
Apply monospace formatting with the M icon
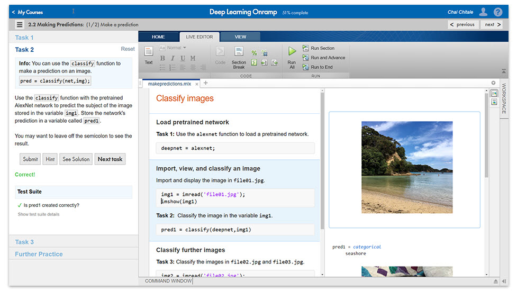[x=193, y=58]
